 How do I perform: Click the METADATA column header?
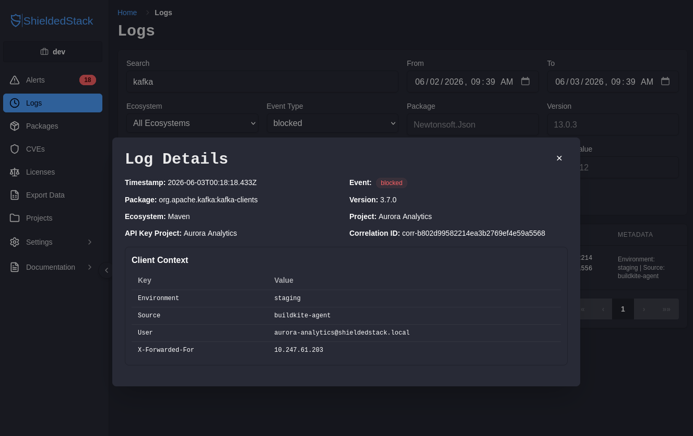[635, 235]
